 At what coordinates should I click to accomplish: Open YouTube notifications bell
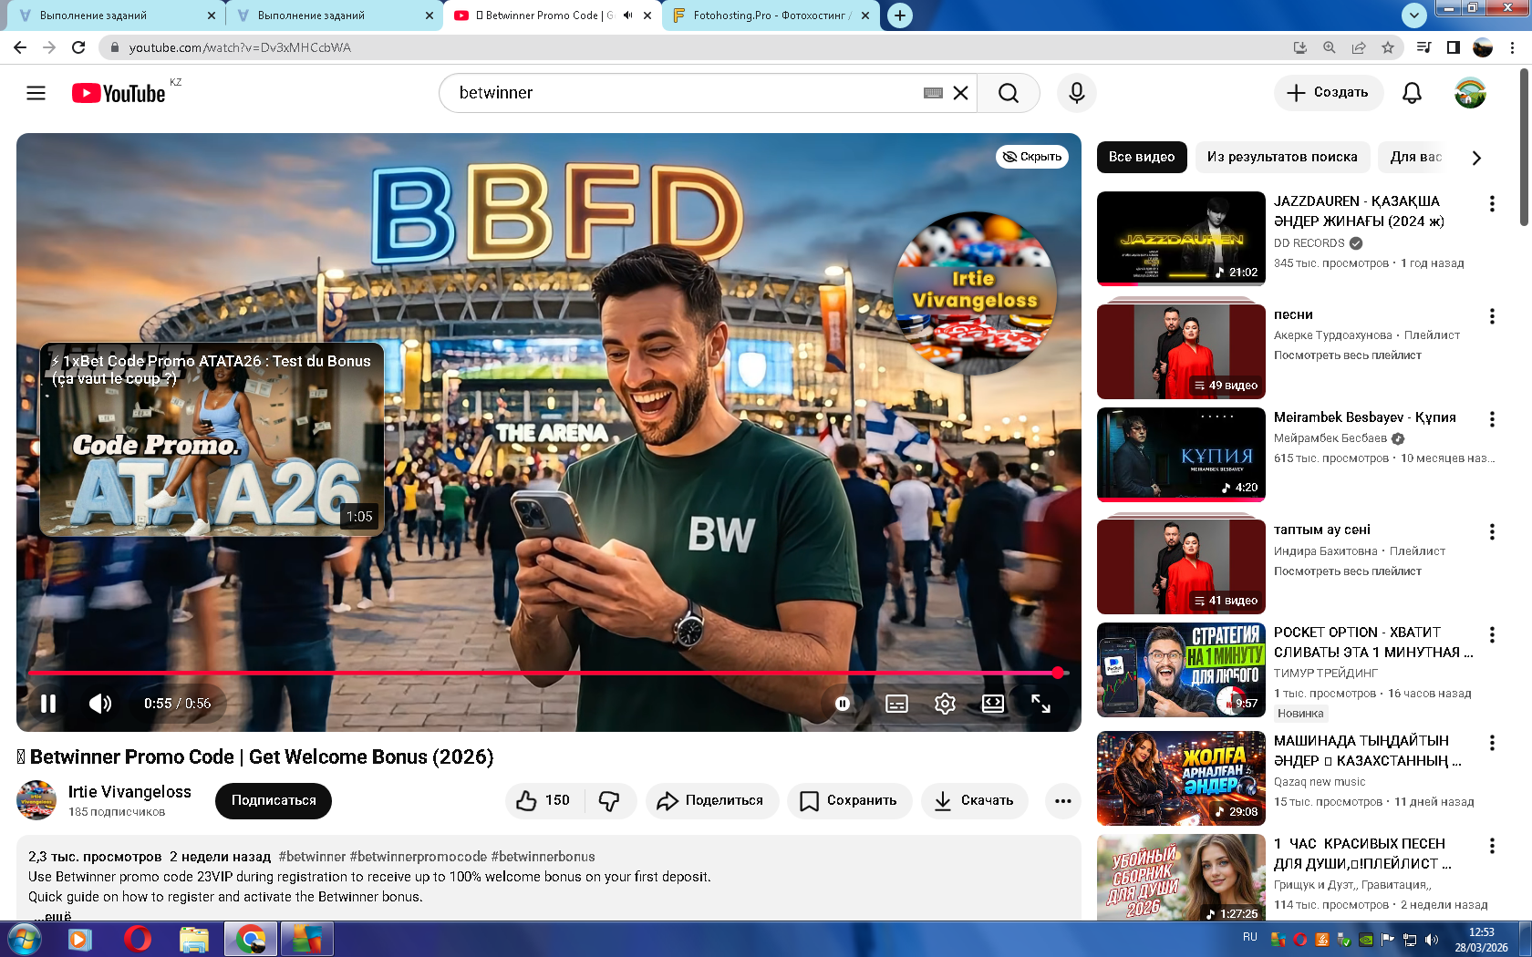coord(1412,93)
